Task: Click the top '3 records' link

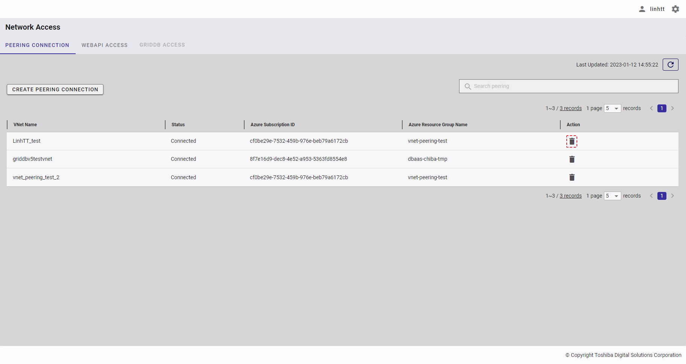Action: 570,108
